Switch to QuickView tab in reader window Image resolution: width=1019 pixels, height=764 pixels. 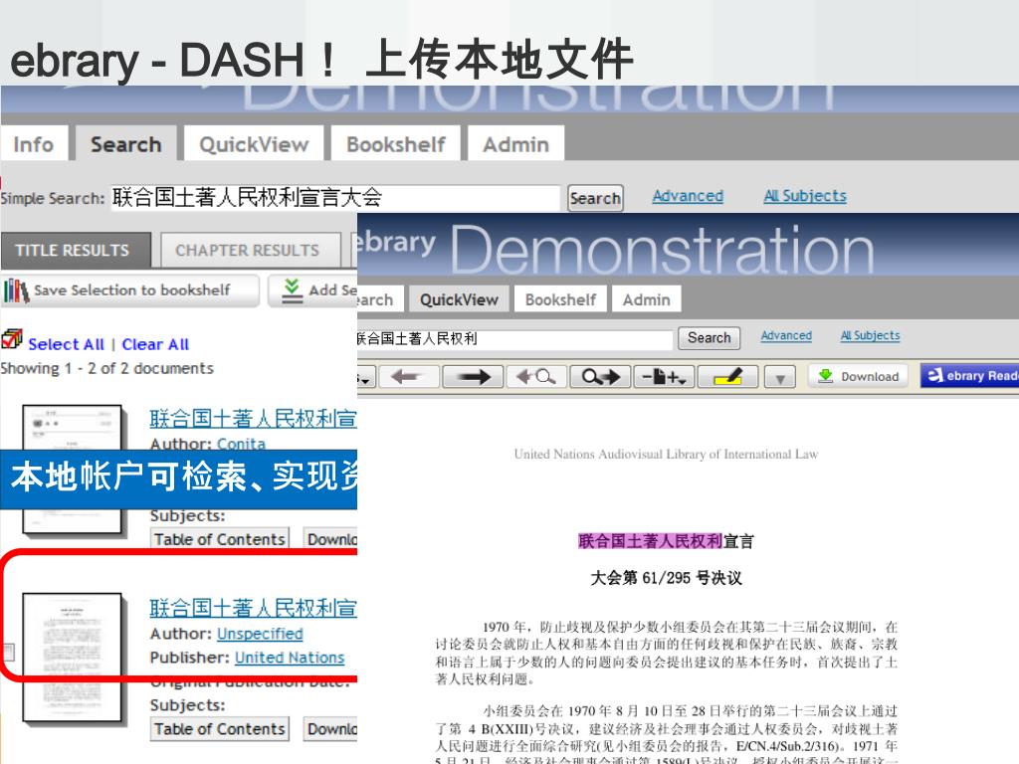(459, 299)
